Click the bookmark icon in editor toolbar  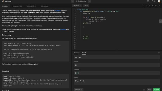click(x=144, y=6)
